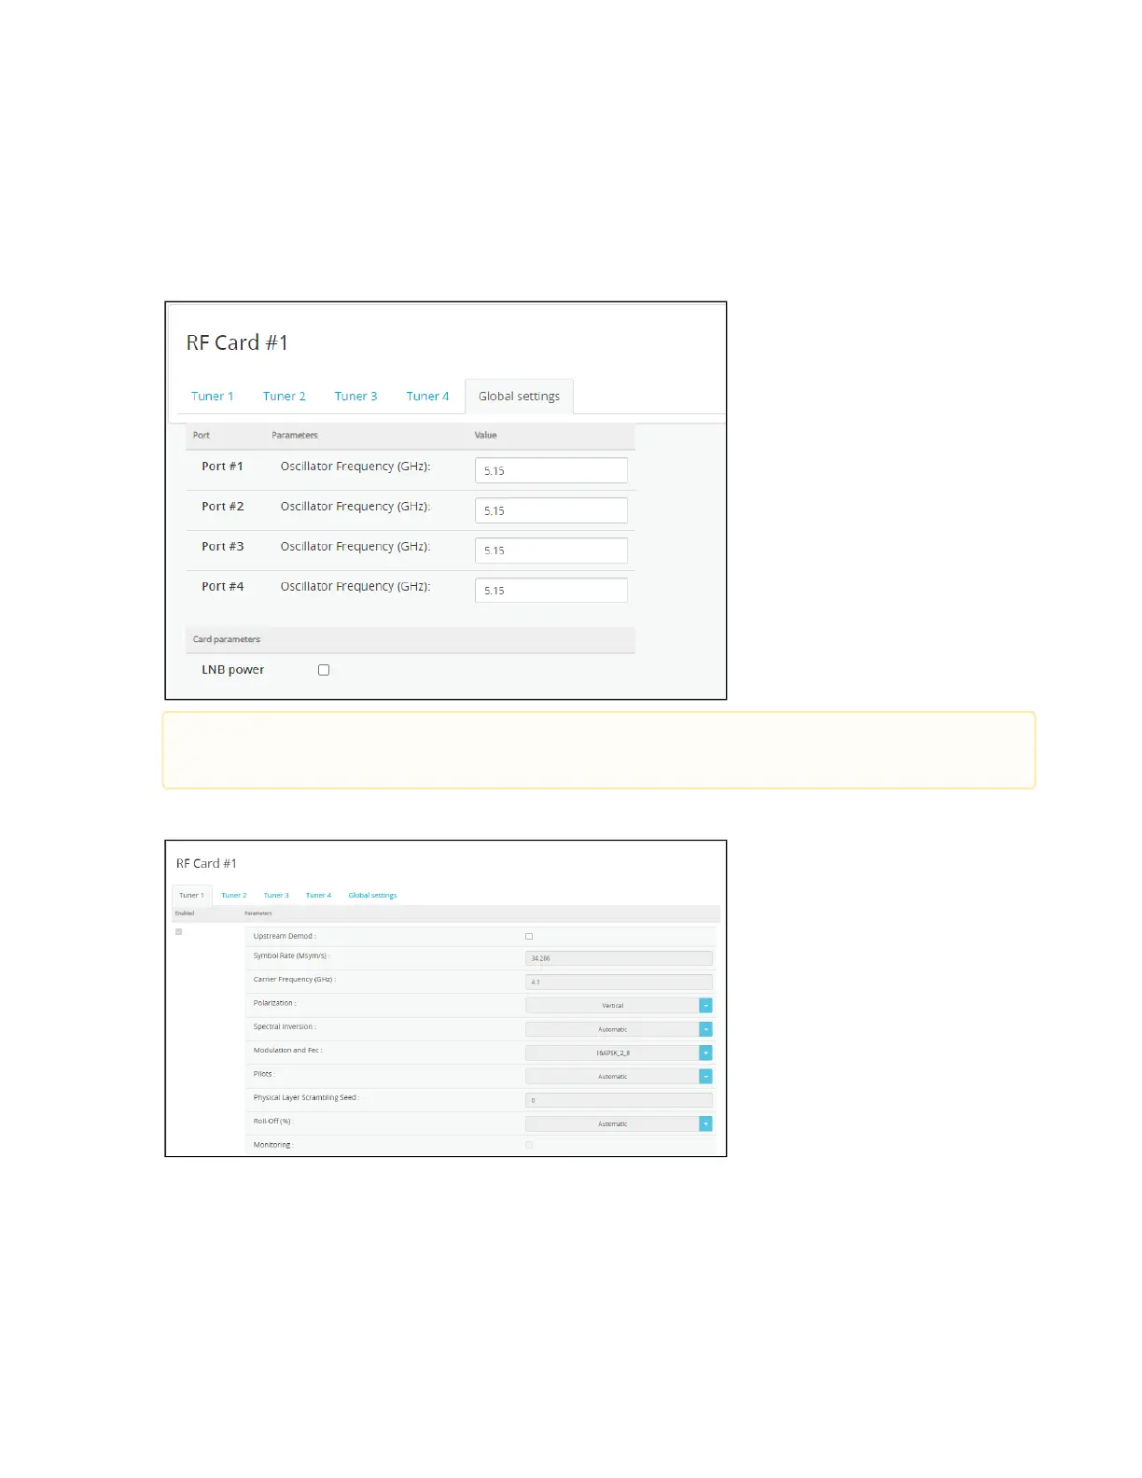Toggle the tuner Enabled checkbox
The height and width of the screenshot is (1478, 1142).
coord(179,932)
